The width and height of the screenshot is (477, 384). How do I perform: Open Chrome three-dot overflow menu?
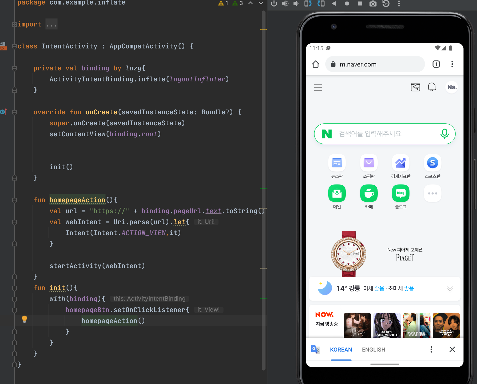tap(452, 64)
